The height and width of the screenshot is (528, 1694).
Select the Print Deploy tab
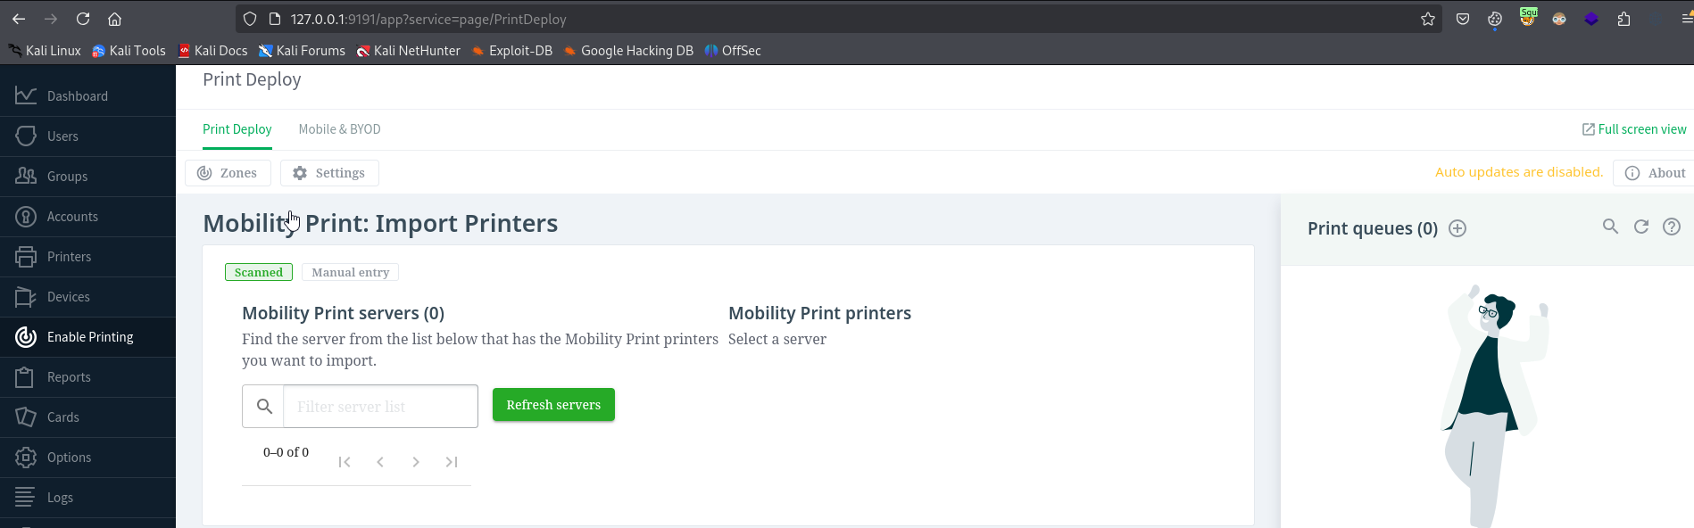click(x=237, y=129)
